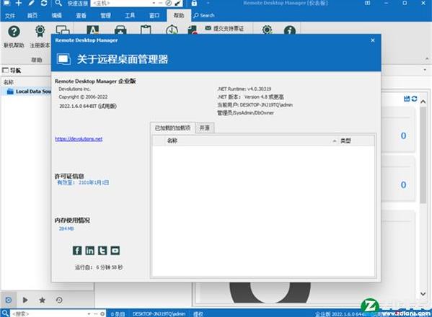Click the clipboard ribbon icon
This screenshot has height=317, width=432.
146,30
